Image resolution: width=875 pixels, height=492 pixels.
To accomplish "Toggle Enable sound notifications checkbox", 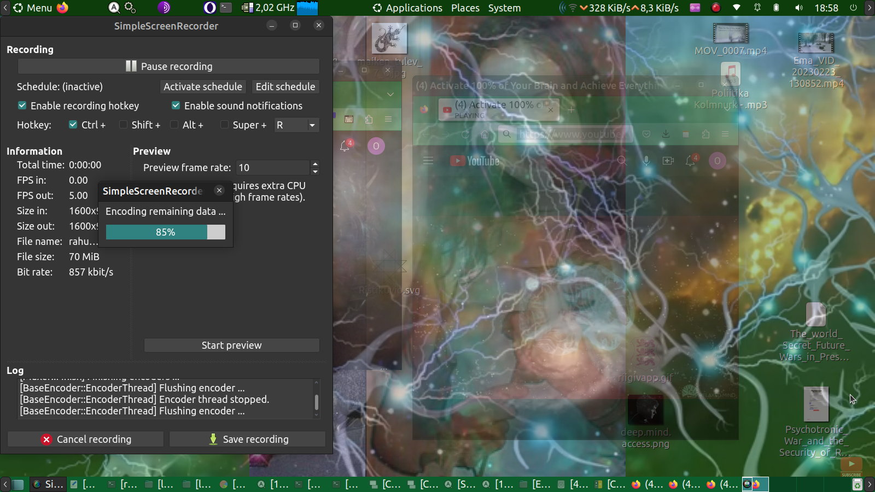I will point(176,106).
